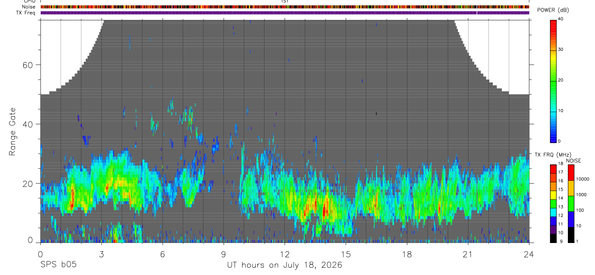Click the Range Gate axis label
Screen dimensions: 595x275
12,132
